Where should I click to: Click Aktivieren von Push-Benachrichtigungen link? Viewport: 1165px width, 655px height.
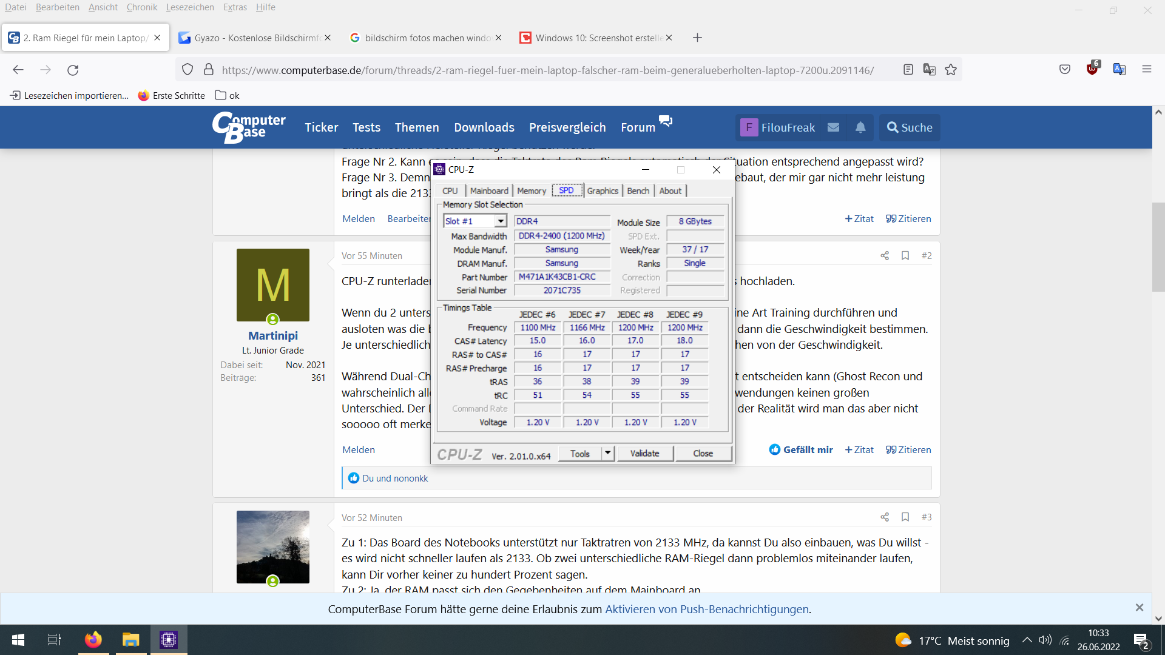(x=707, y=609)
